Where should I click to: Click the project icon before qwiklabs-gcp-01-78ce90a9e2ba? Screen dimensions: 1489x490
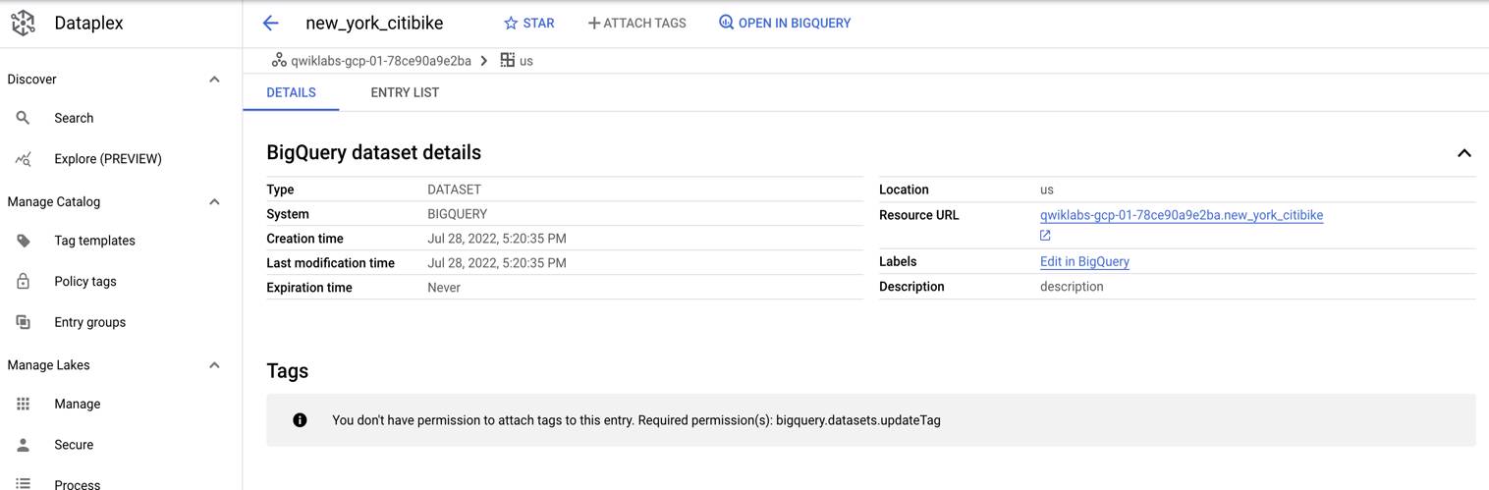point(279,61)
